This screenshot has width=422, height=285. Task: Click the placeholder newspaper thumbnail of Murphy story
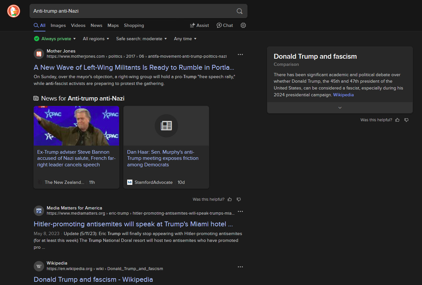[166, 126]
